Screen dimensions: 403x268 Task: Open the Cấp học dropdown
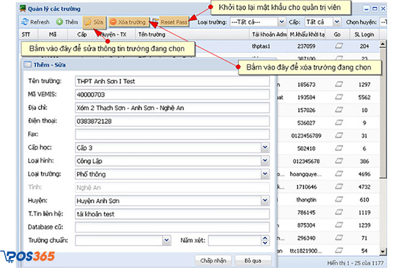(265, 147)
